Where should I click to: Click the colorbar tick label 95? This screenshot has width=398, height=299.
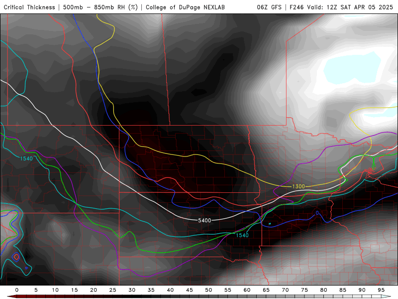click(381, 290)
